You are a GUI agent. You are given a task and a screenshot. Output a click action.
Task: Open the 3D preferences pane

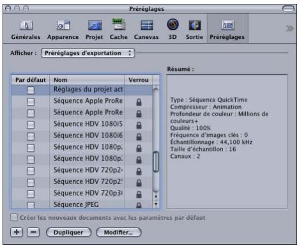point(172,29)
